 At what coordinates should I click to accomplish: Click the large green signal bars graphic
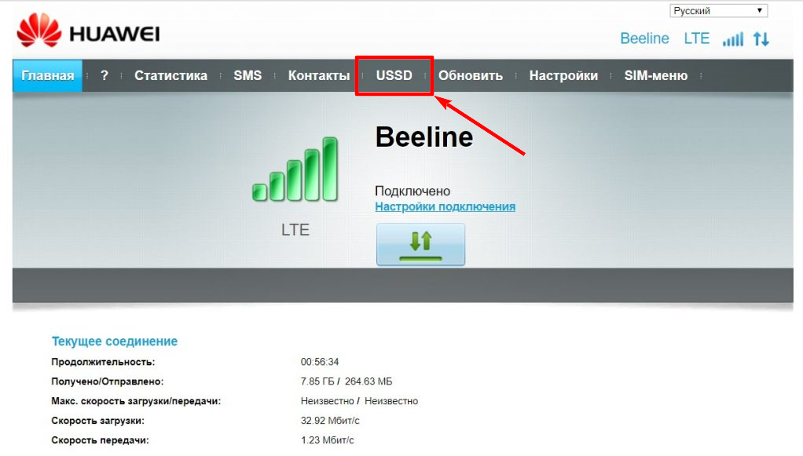point(295,169)
